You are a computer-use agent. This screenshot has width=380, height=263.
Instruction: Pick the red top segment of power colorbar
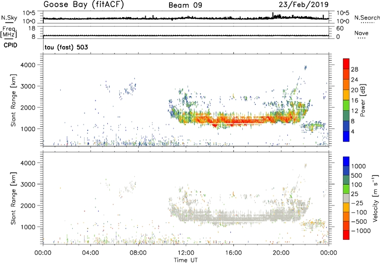click(346, 64)
